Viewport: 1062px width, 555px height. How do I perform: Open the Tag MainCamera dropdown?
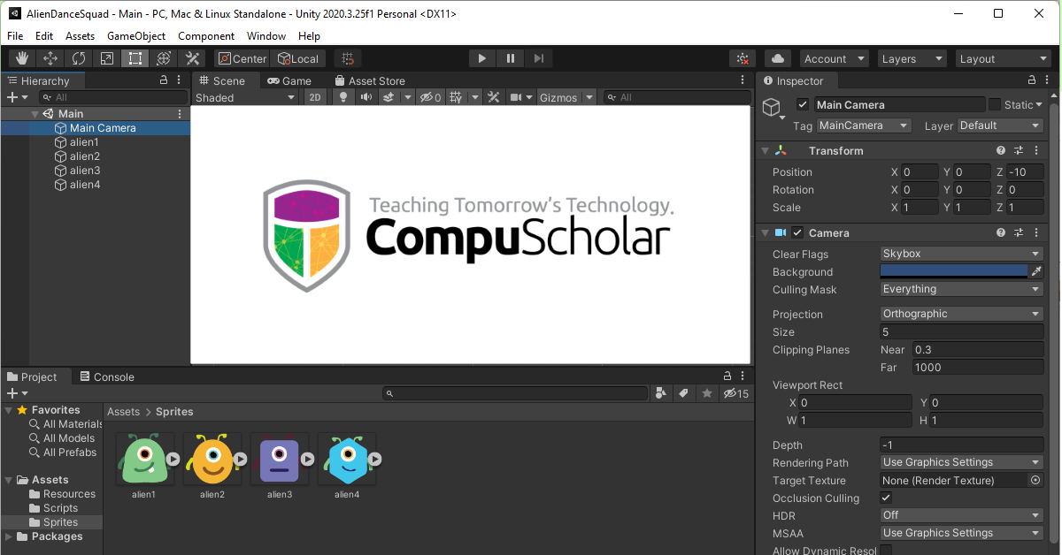pos(864,125)
